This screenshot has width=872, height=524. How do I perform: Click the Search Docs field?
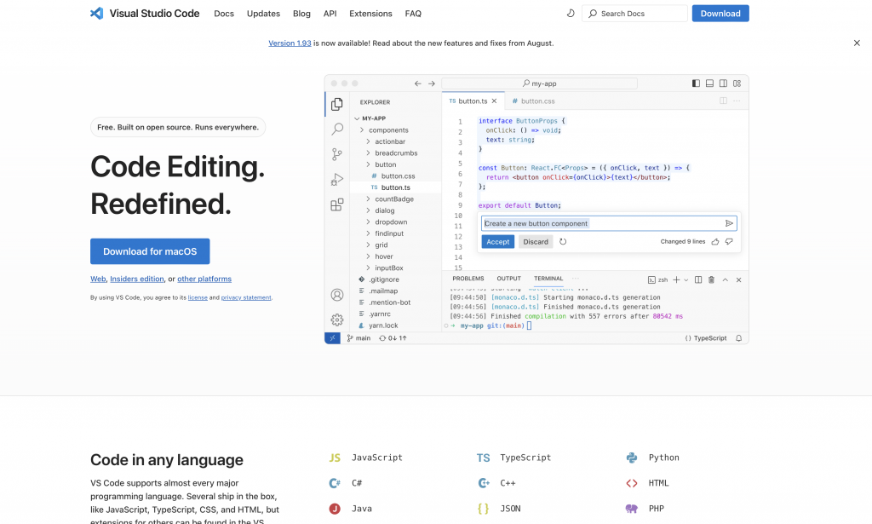pos(634,14)
